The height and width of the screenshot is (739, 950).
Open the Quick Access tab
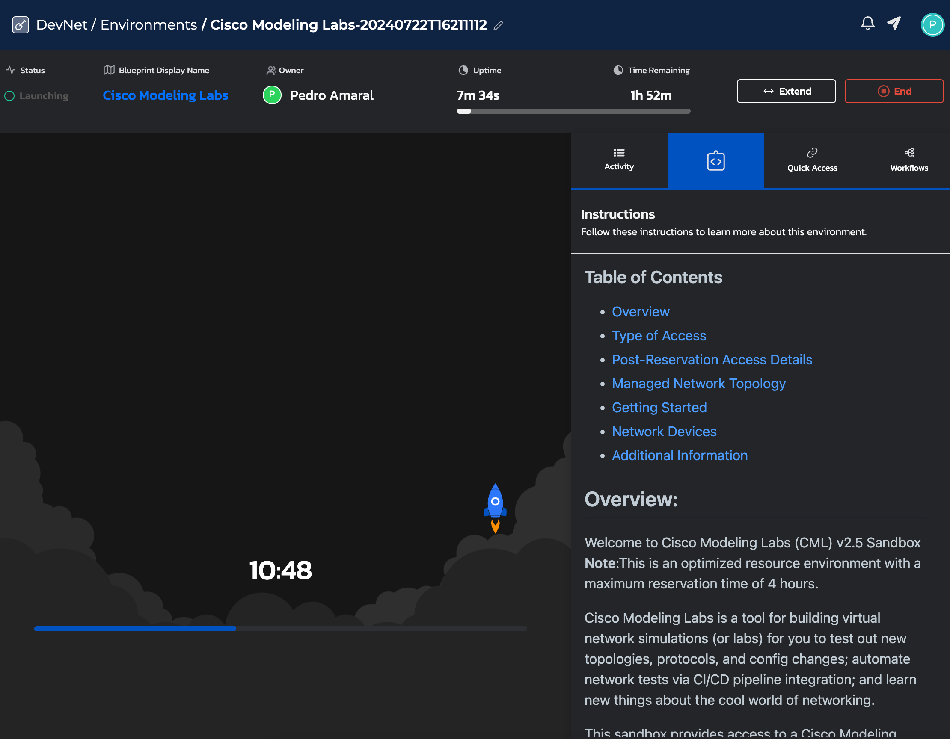812,160
